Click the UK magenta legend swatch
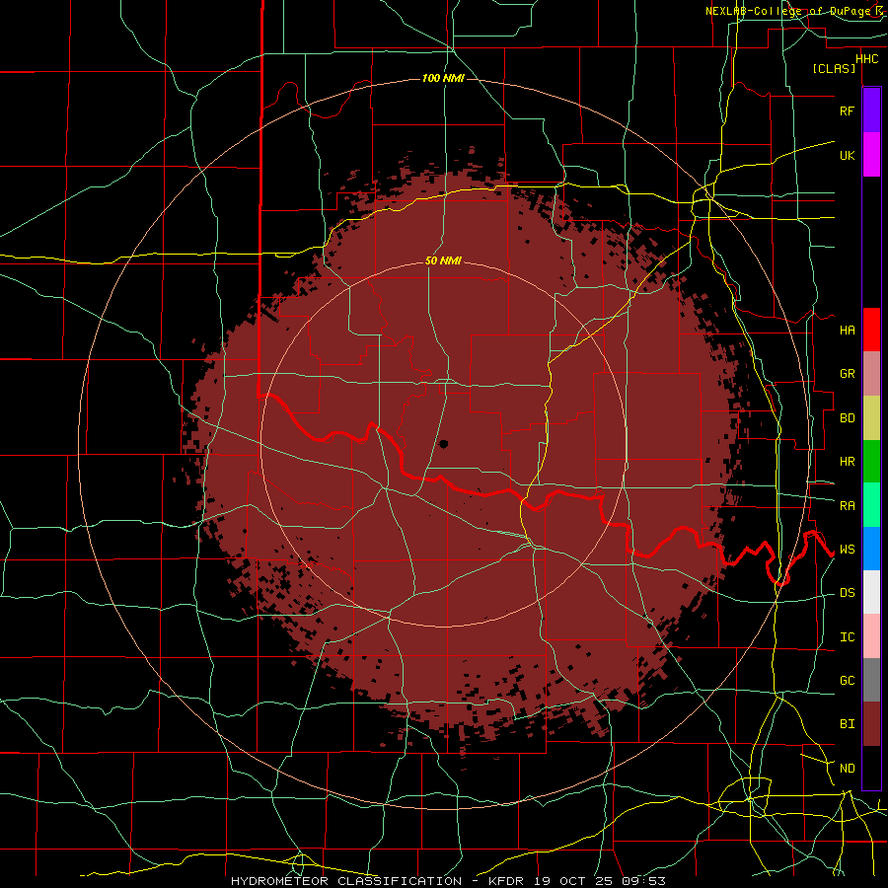The height and width of the screenshot is (888, 888). [871, 154]
